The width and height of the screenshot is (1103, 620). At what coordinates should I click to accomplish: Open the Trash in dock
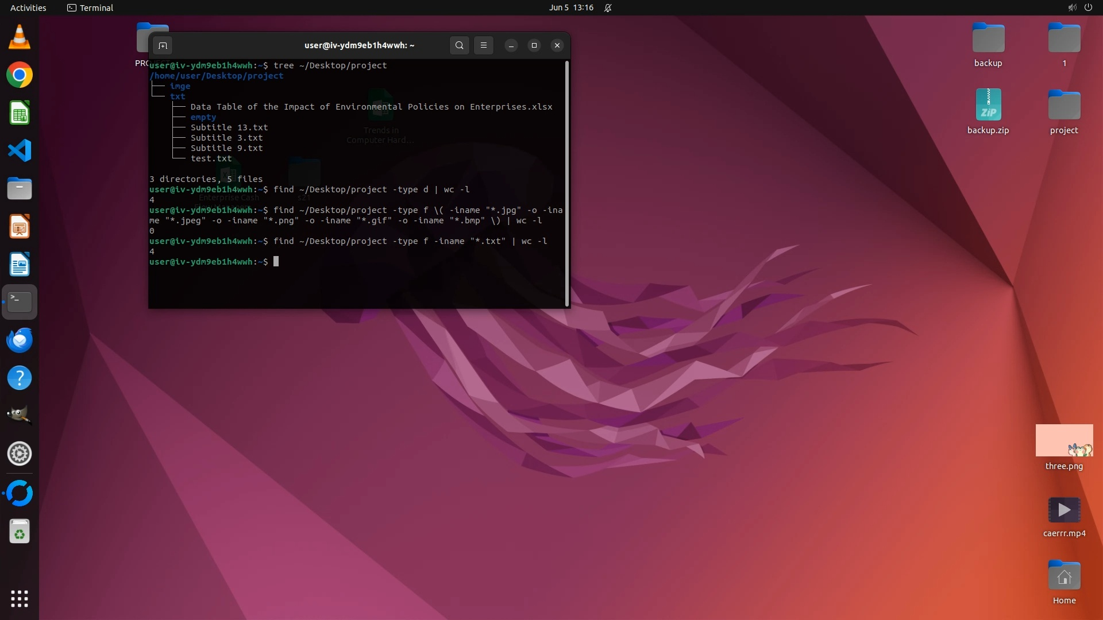[19, 532]
